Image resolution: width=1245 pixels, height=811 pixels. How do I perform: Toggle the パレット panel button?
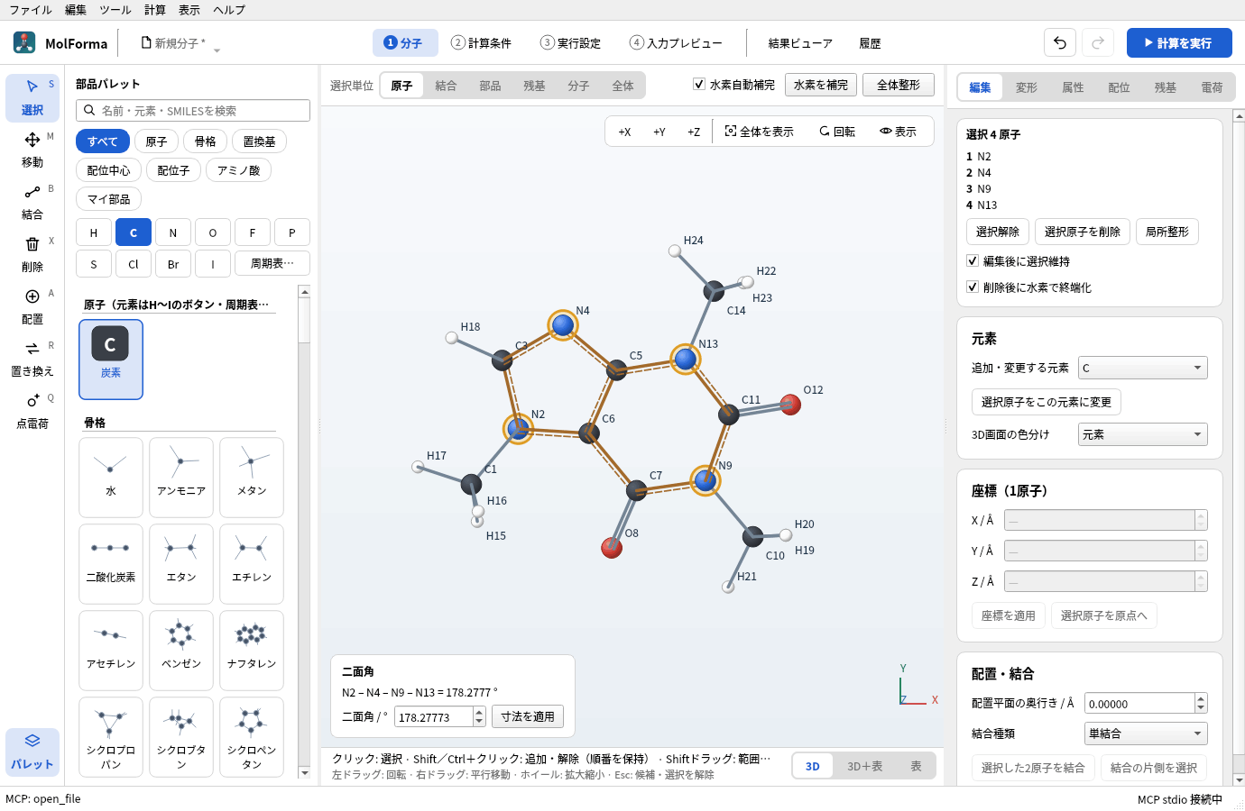click(x=32, y=752)
